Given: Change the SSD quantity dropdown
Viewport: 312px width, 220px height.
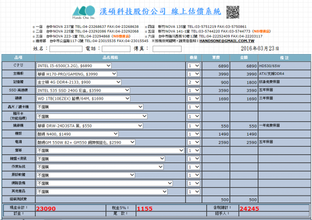Looking at the screenshot, I should coord(194,91).
